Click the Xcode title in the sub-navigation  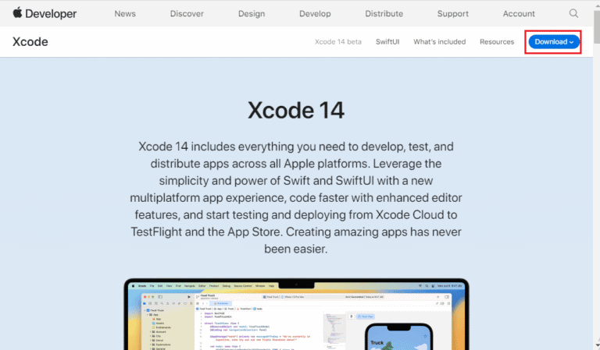(30, 41)
